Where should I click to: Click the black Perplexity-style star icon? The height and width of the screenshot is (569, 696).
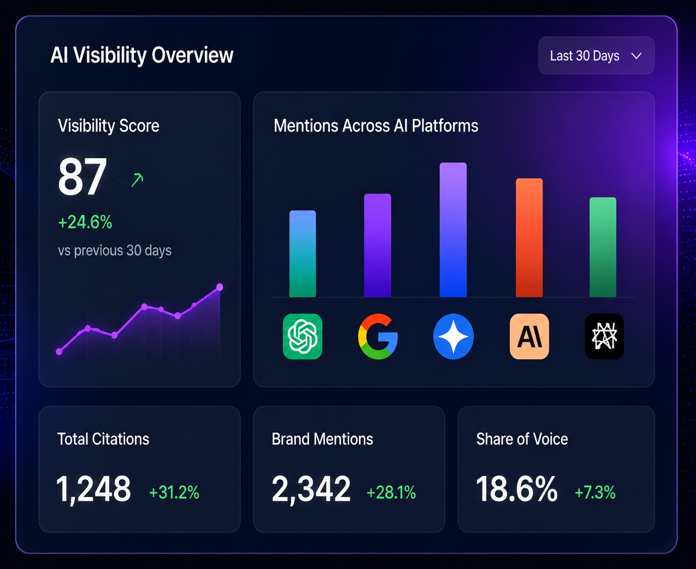coord(605,336)
